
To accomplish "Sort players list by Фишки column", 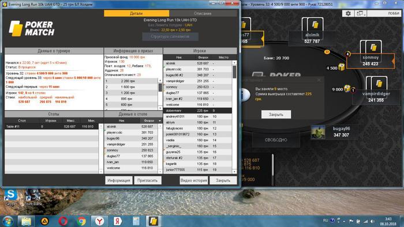I will [x=203, y=58].
